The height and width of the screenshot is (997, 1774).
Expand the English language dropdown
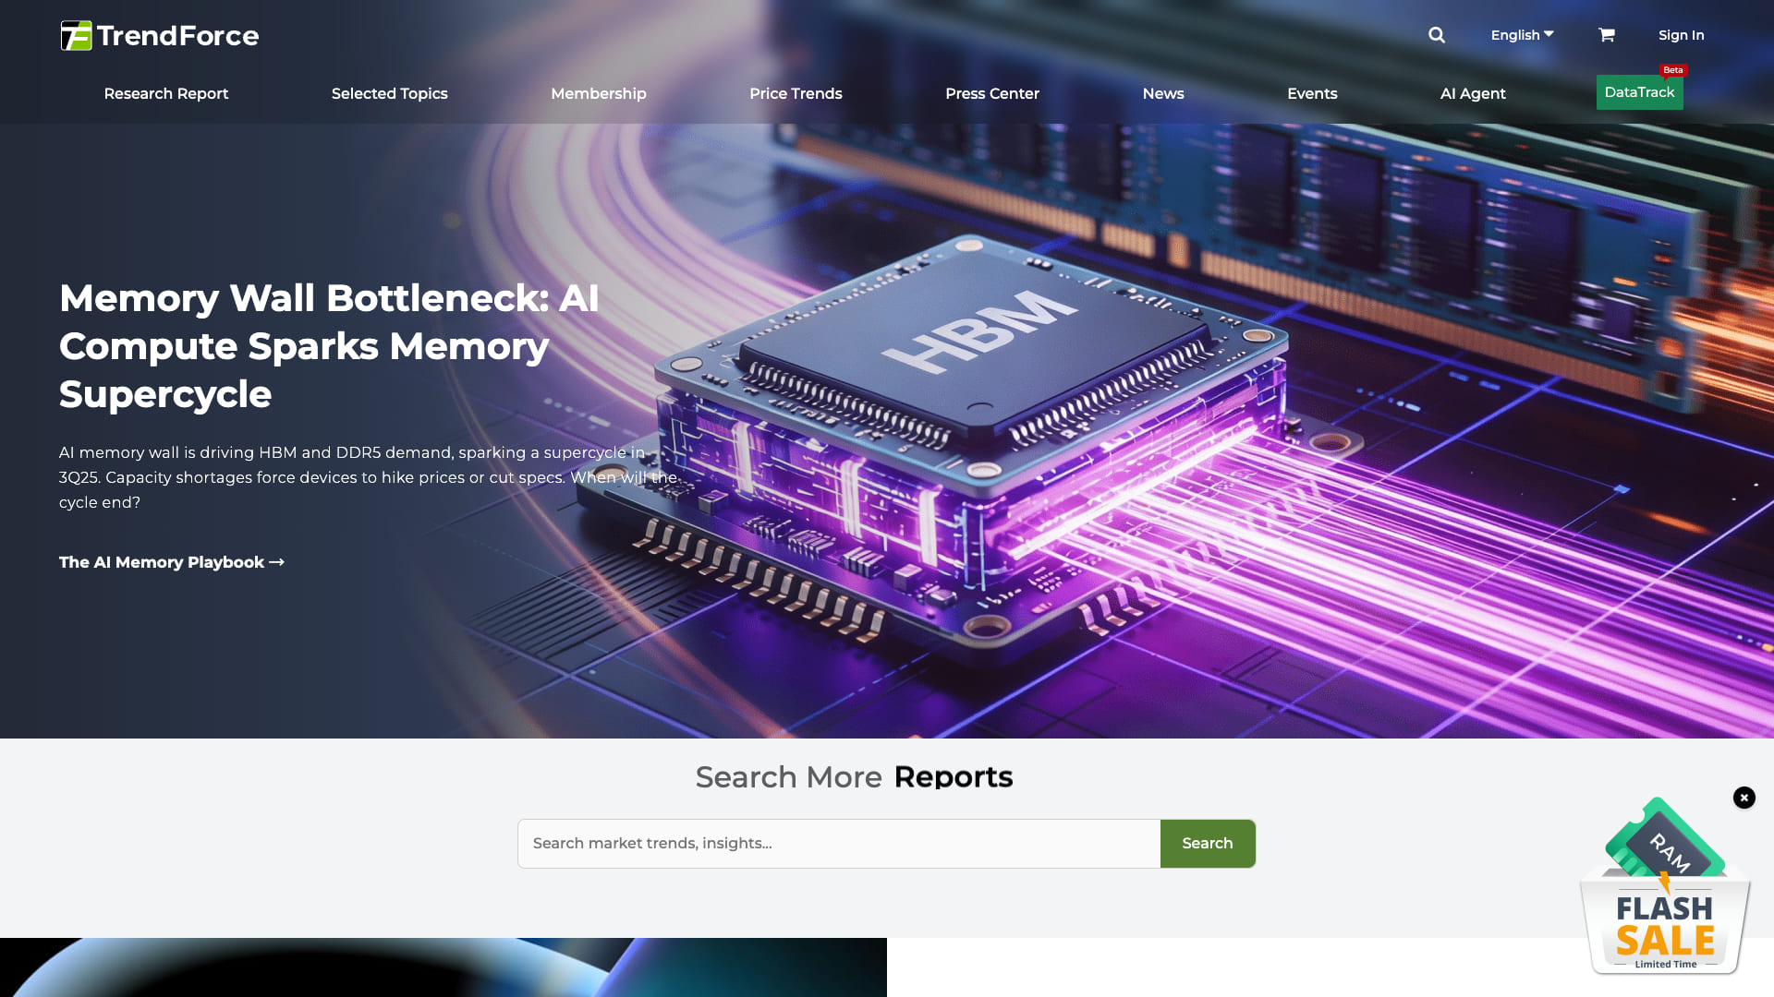pos(1522,35)
